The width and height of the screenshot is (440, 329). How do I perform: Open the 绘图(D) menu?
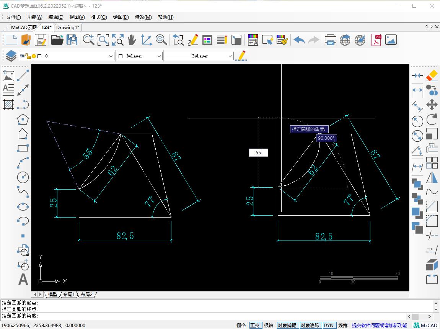[x=121, y=17]
